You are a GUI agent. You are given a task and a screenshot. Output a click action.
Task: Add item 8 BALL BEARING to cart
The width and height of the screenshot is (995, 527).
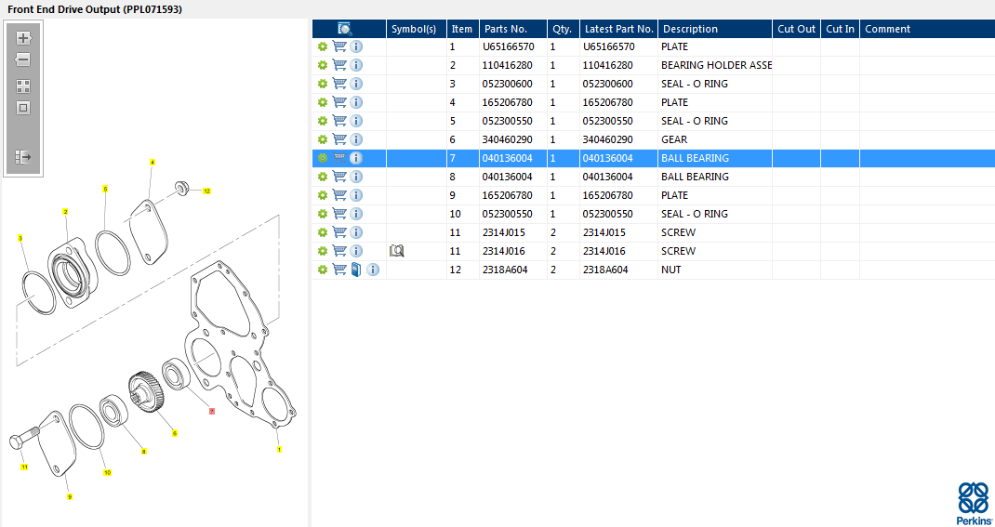pos(339,177)
